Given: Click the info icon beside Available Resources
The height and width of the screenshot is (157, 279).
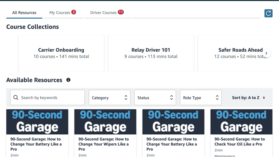Looking at the screenshot, I should pos(68,80).
